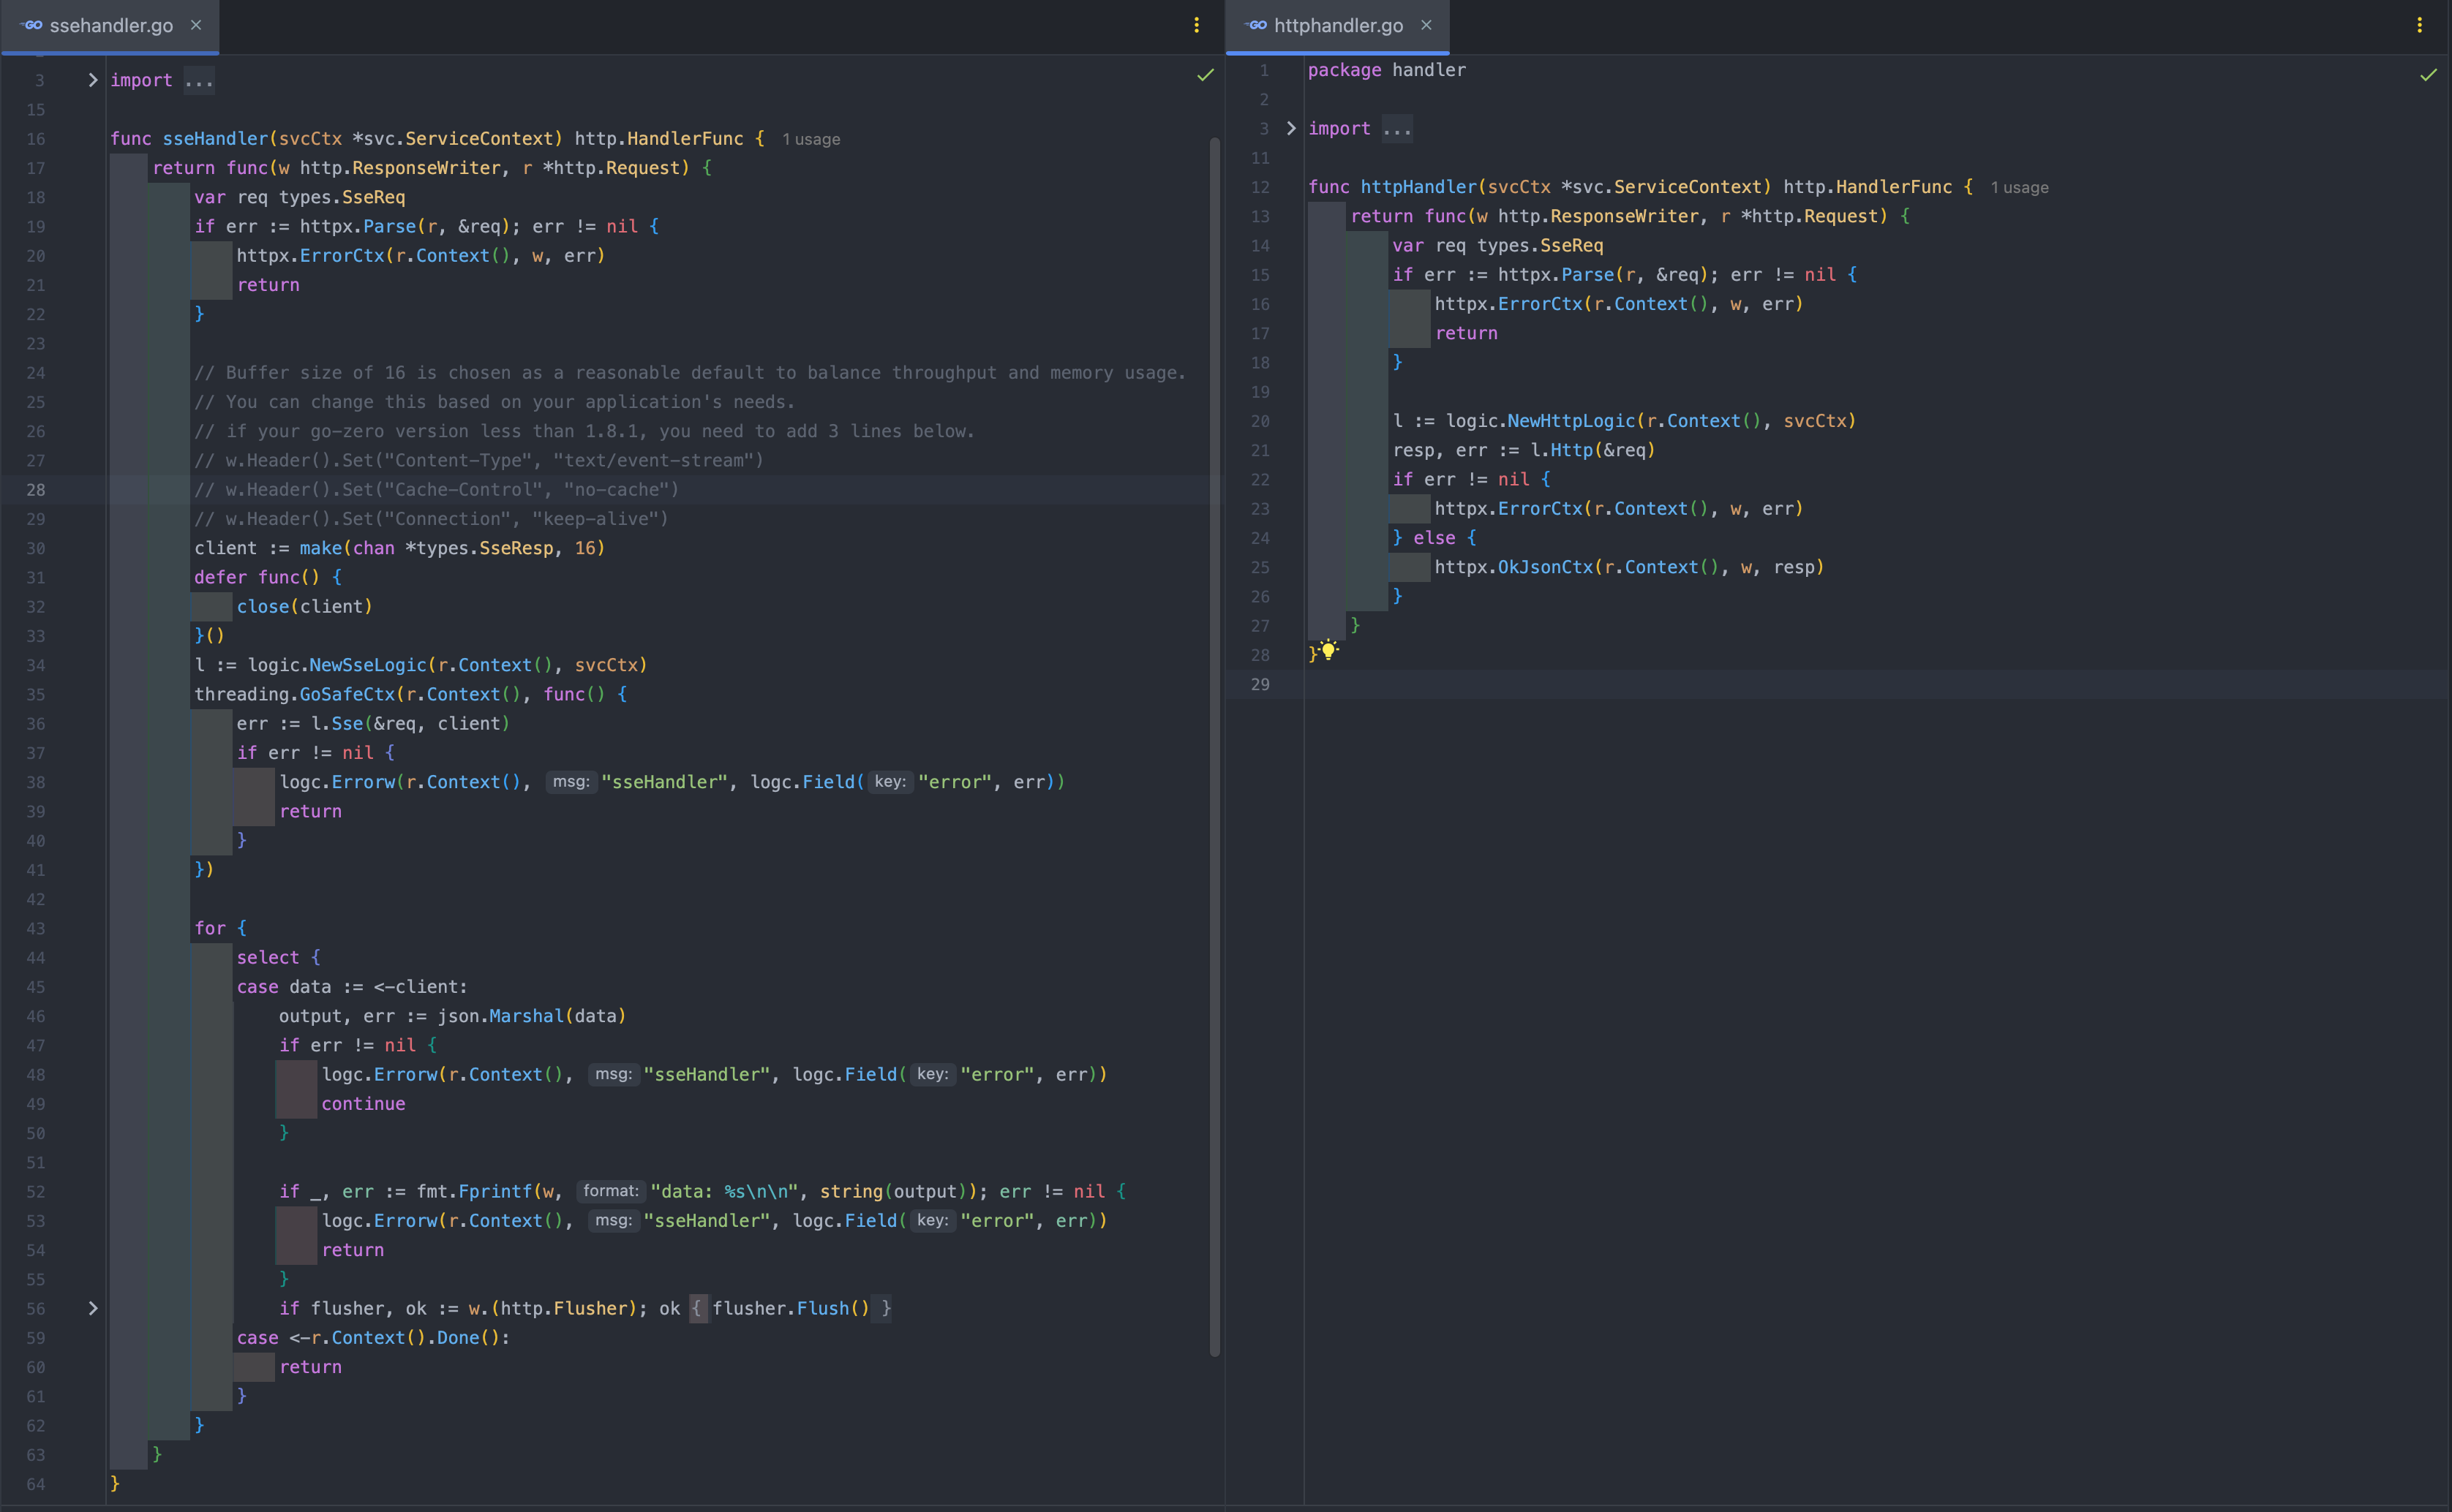Open the left editor tab options kebab menu

click(x=1197, y=25)
